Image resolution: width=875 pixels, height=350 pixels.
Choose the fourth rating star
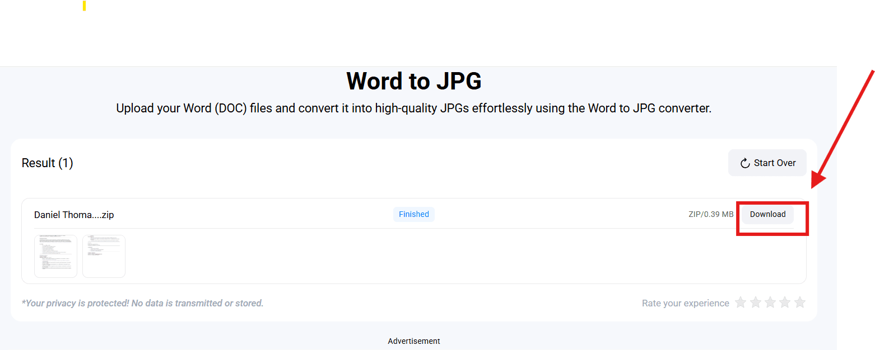785,303
